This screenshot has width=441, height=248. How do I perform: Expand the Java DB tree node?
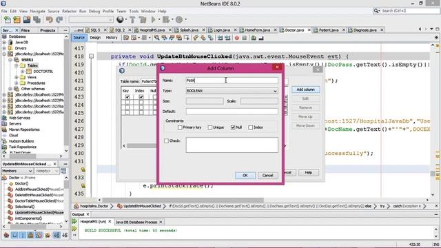tap(4, 43)
